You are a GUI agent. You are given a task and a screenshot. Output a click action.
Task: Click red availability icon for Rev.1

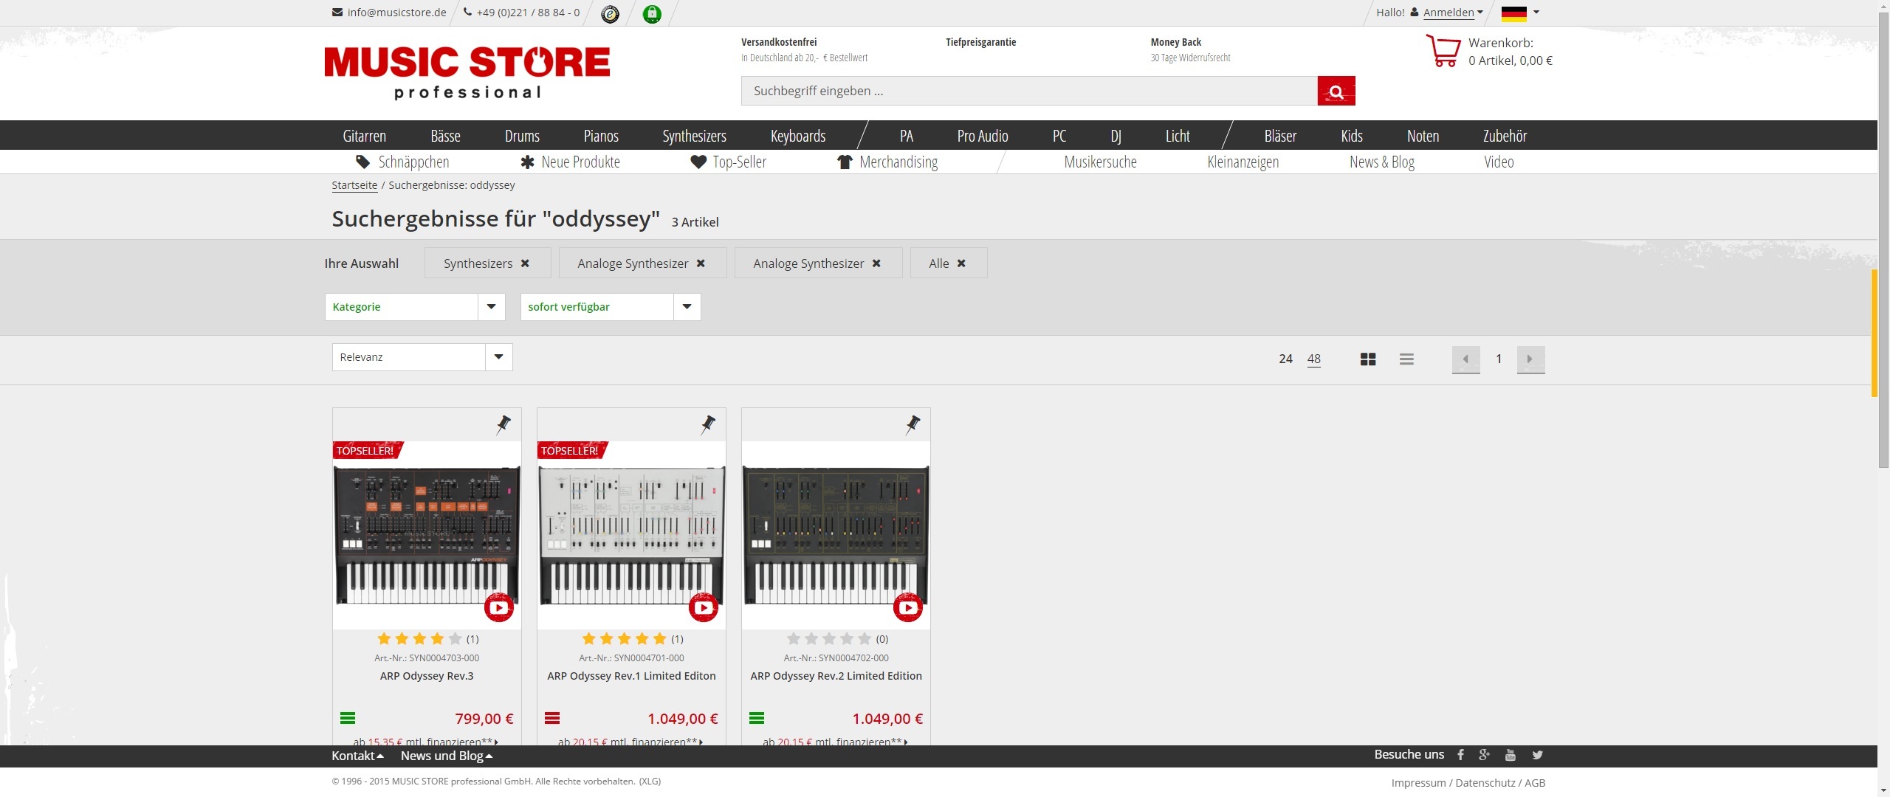552,718
